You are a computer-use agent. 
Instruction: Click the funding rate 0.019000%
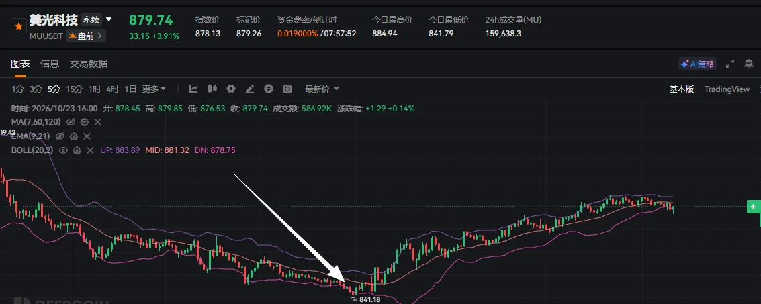click(x=298, y=34)
